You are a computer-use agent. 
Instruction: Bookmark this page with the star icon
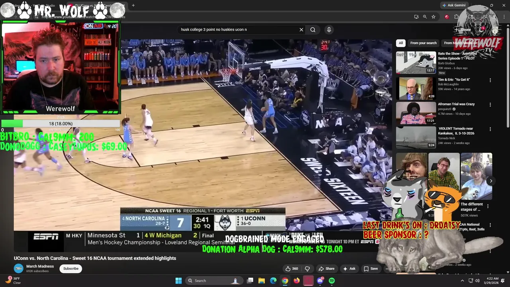[433, 17]
